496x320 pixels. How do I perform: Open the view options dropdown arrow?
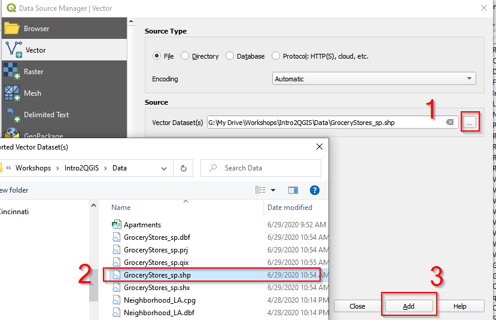click(x=273, y=190)
